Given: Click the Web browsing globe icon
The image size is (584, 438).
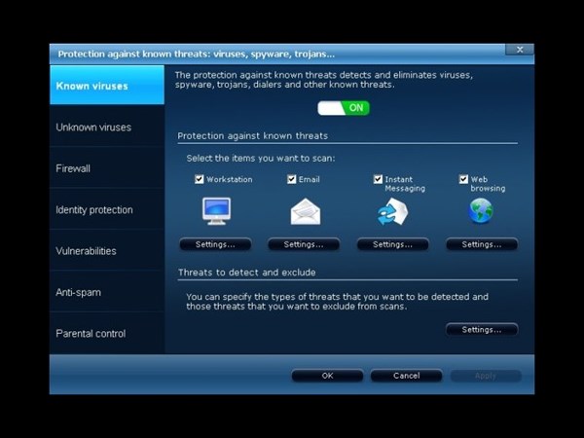Looking at the screenshot, I should tap(481, 211).
